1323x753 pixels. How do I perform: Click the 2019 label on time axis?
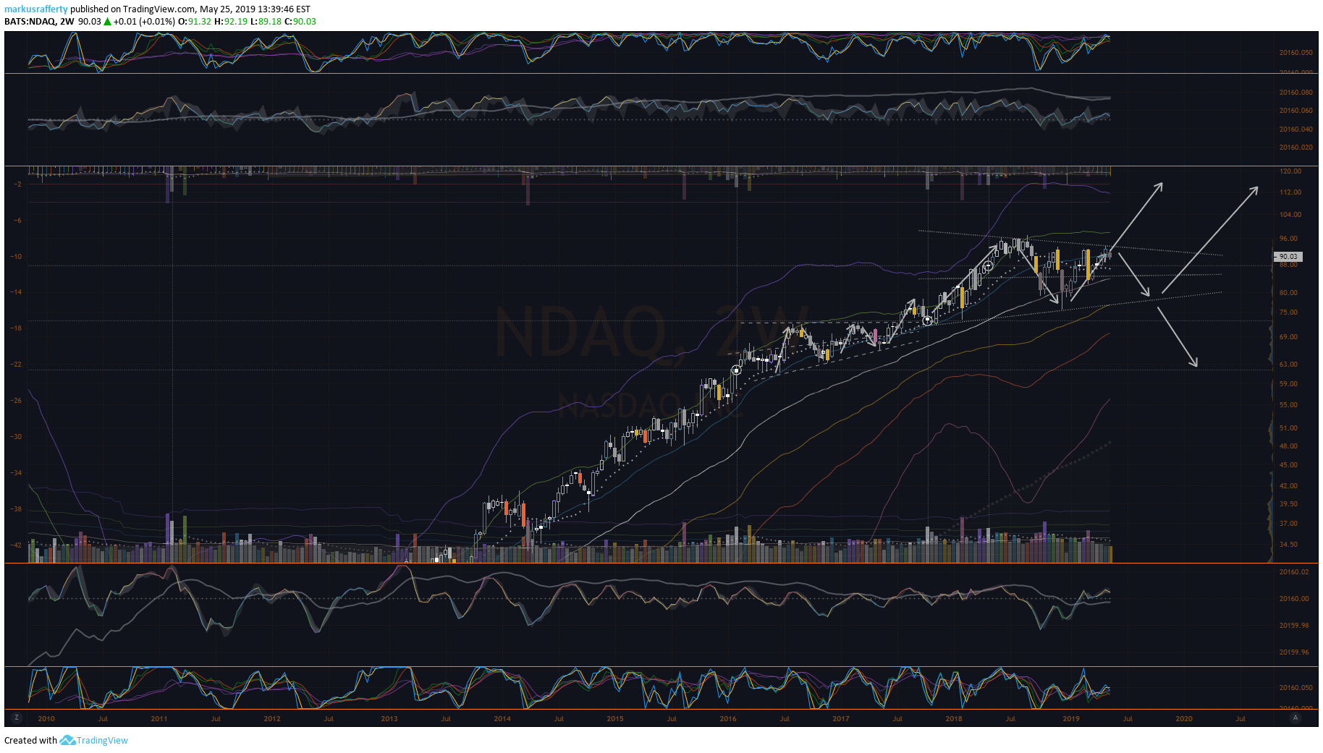[1071, 718]
